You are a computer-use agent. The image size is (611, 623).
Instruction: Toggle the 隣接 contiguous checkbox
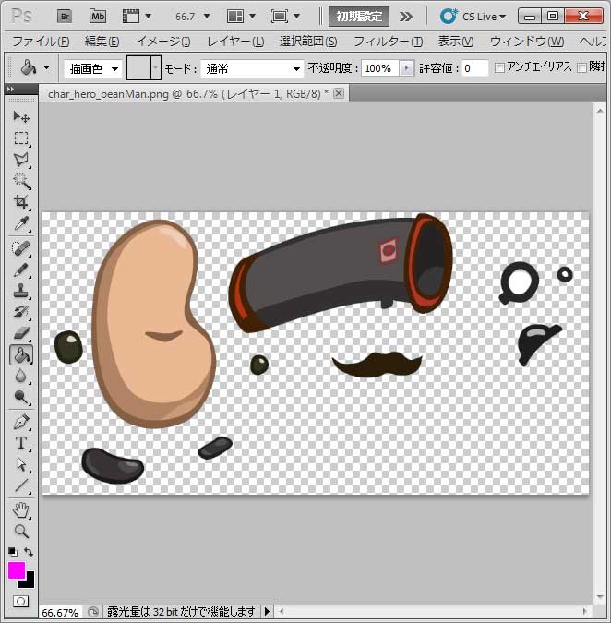coord(581,68)
